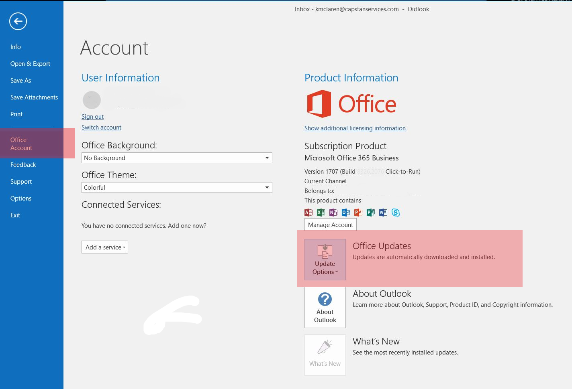Open Update Options menu

325,259
